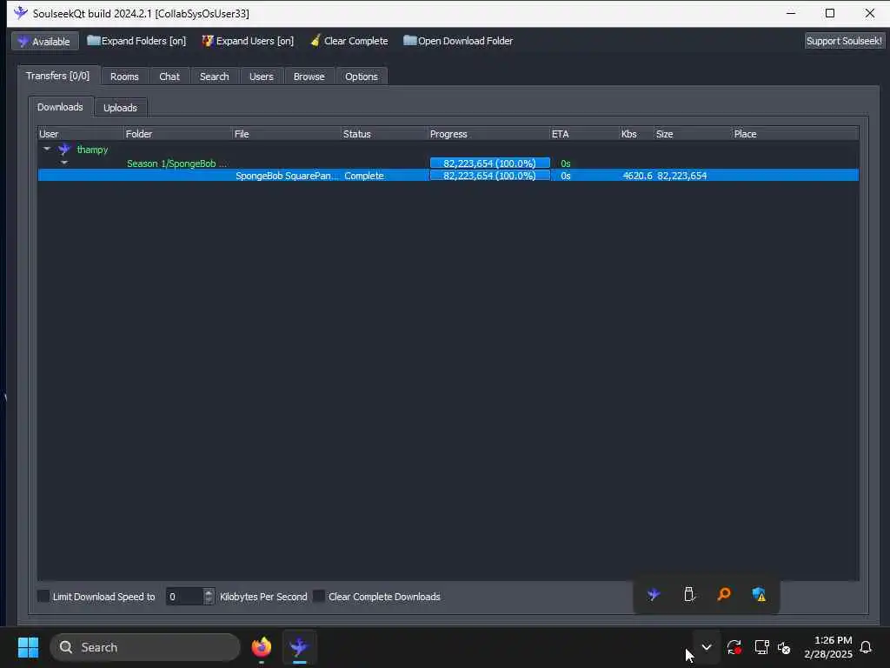Sort by the Place column header
Viewport: 890px width, 668px height.
(x=795, y=134)
